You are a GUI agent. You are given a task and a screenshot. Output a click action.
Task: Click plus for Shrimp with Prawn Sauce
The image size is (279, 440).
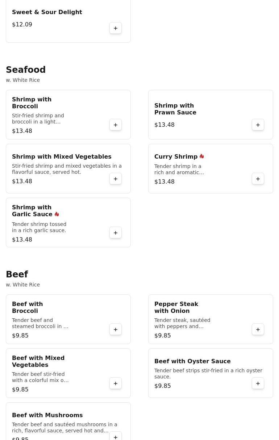[258, 125]
